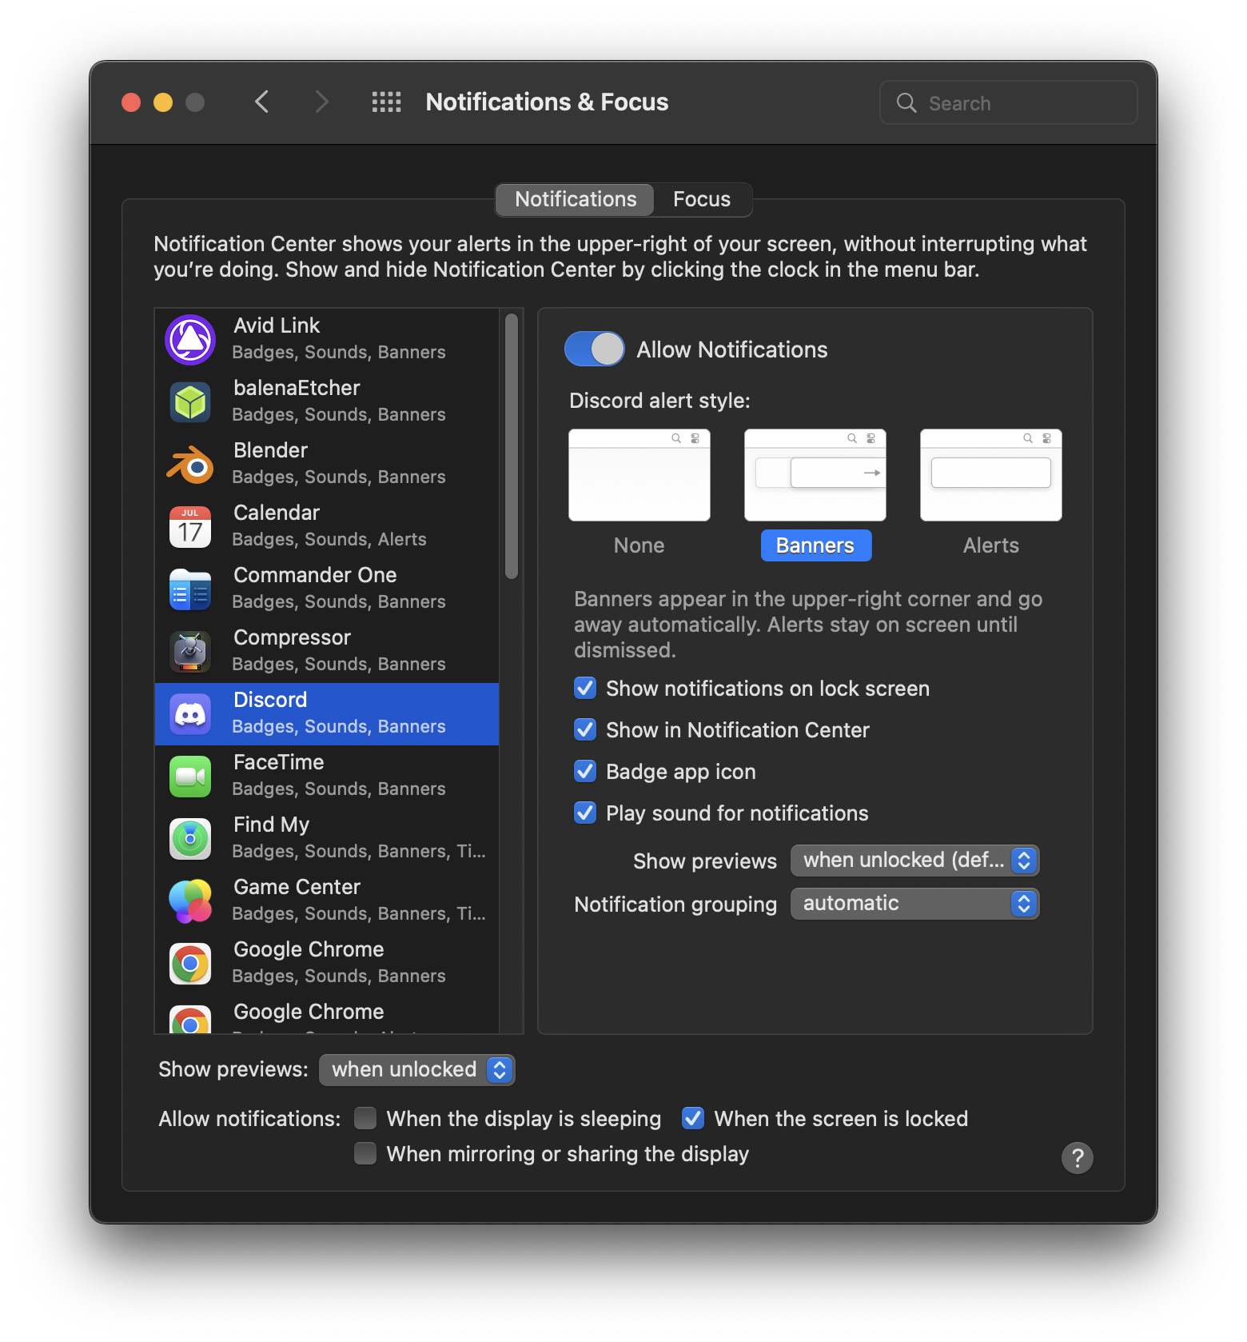Screen dimensions: 1247x1342
Task: Click the Calendar app icon
Action: pos(190,527)
